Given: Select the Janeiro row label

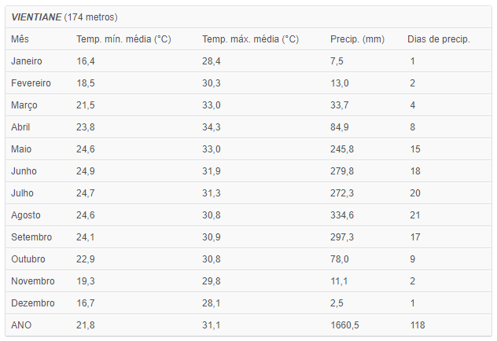Looking at the screenshot, I should click(x=27, y=60).
